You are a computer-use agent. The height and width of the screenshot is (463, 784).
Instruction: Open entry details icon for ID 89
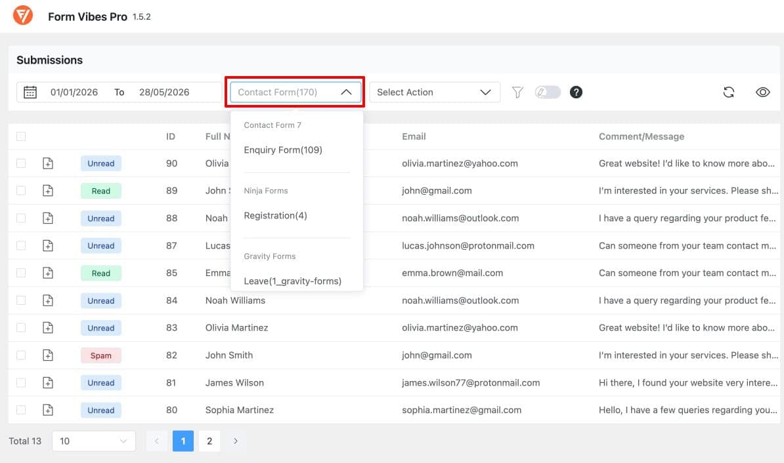(x=47, y=190)
